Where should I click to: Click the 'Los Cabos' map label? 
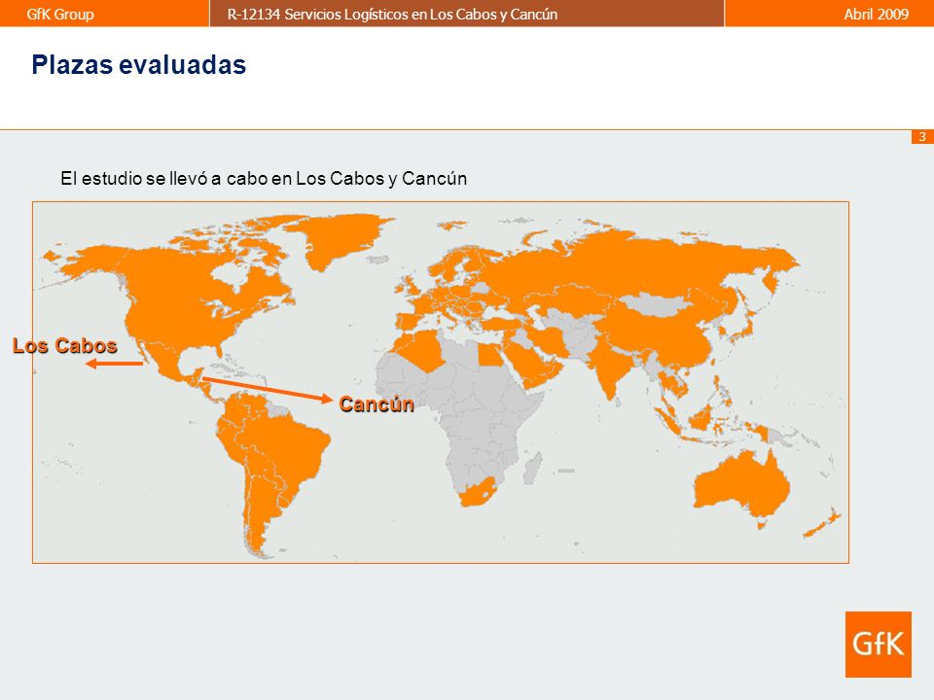tap(65, 346)
